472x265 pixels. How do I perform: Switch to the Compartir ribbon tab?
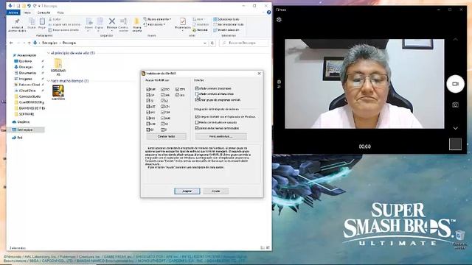pyautogui.click(x=44, y=13)
